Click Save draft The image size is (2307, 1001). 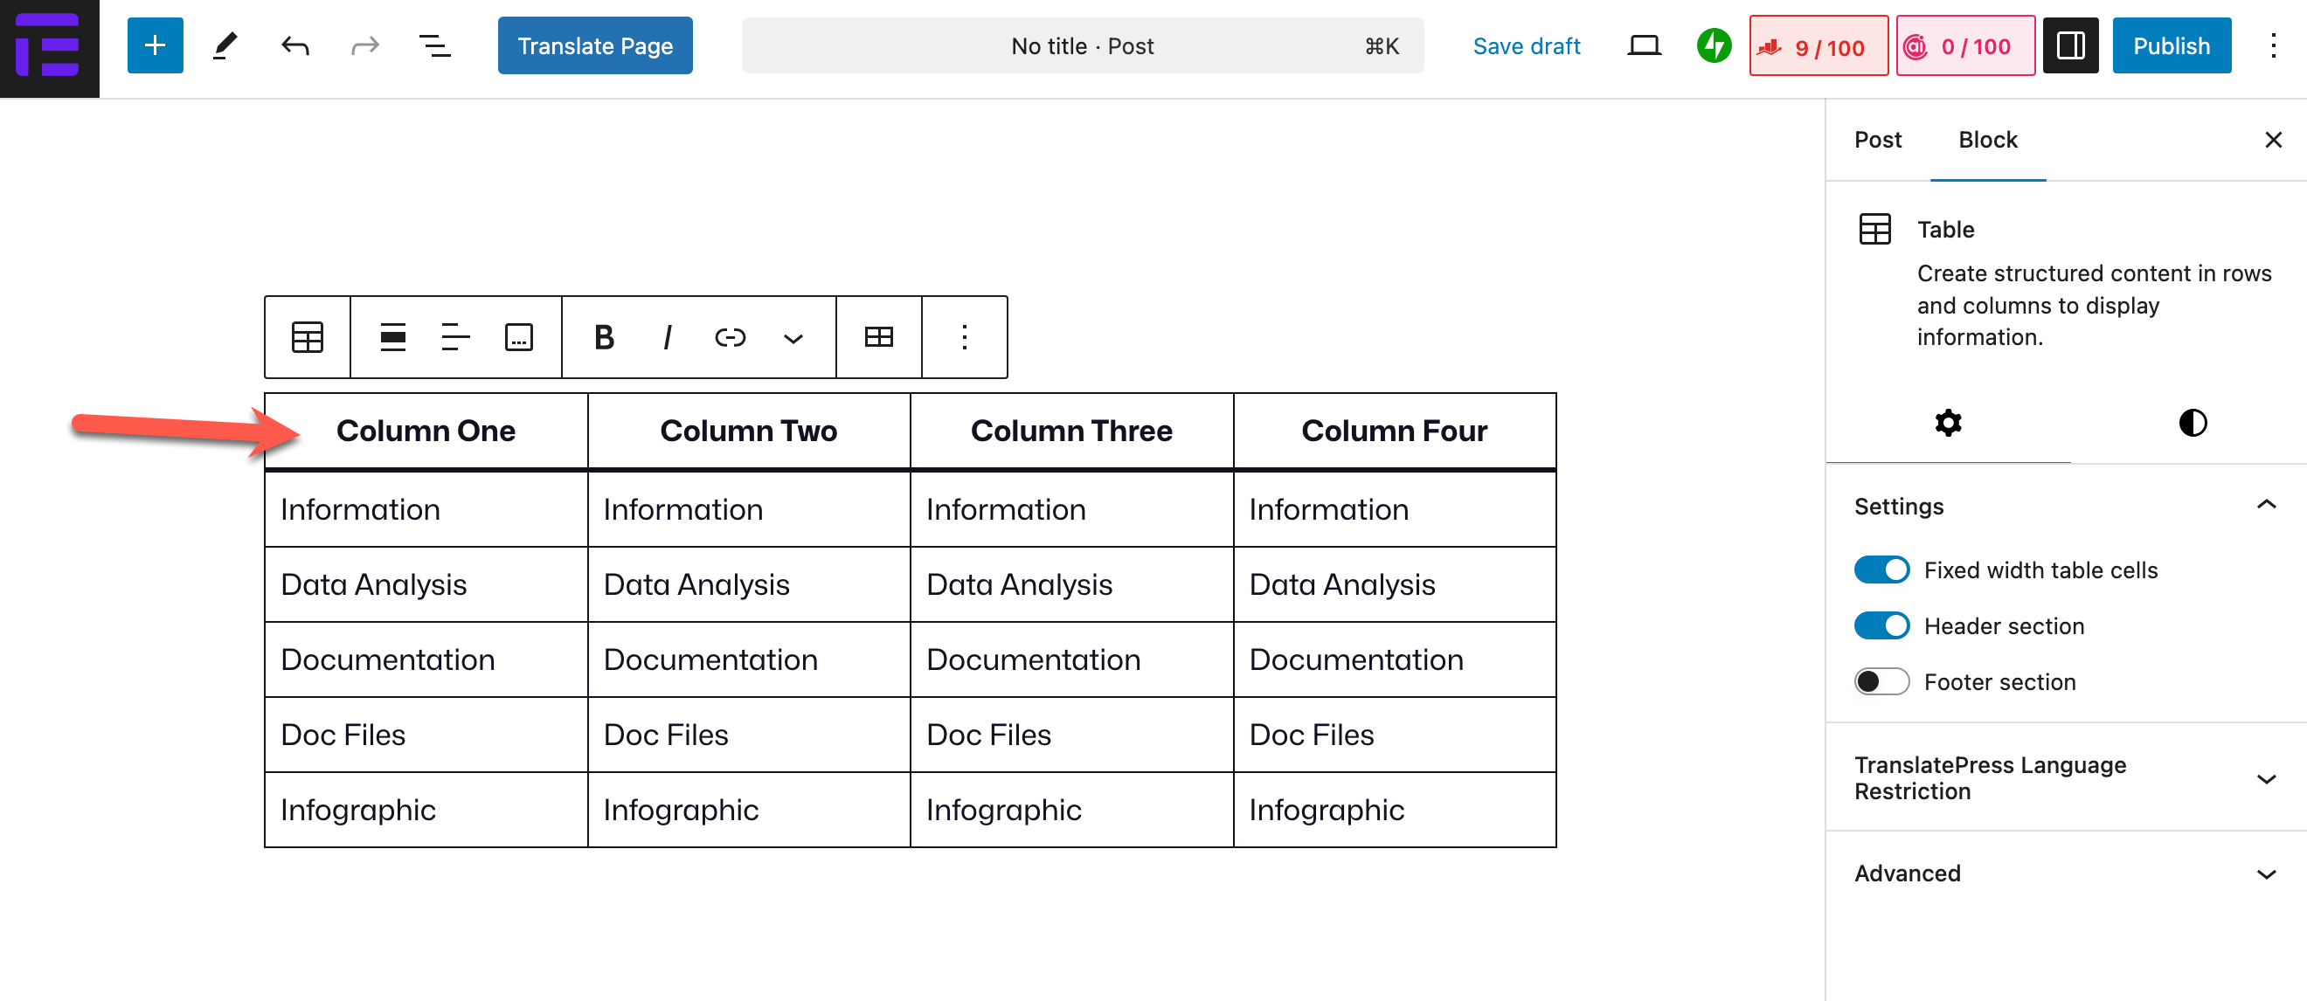point(1526,45)
